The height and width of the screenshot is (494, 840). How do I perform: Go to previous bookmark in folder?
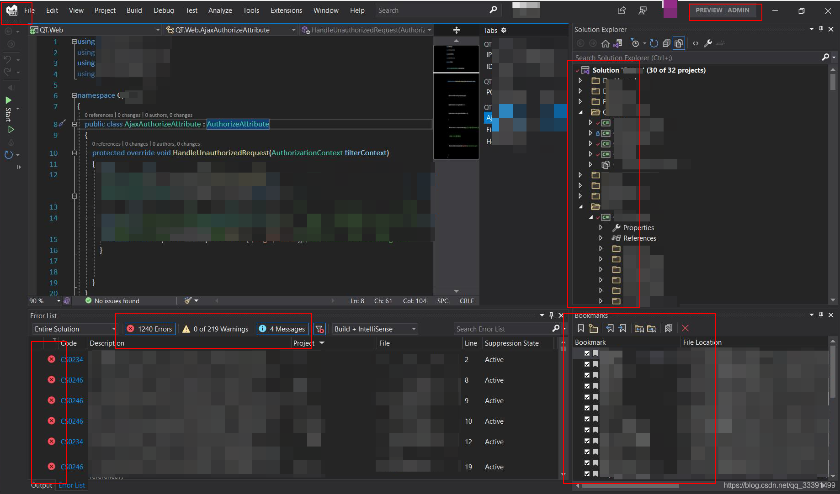639,328
